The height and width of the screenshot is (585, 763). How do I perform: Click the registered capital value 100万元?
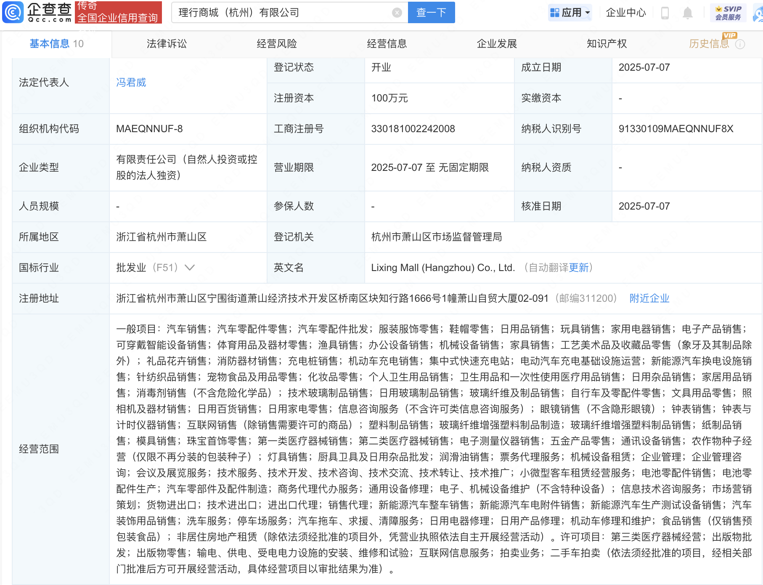tap(389, 98)
